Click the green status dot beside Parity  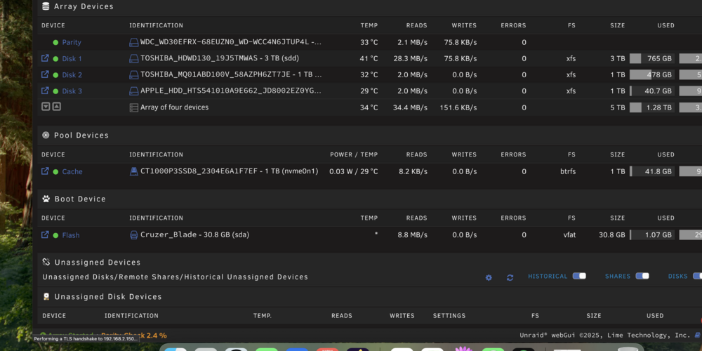[x=55, y=43]
